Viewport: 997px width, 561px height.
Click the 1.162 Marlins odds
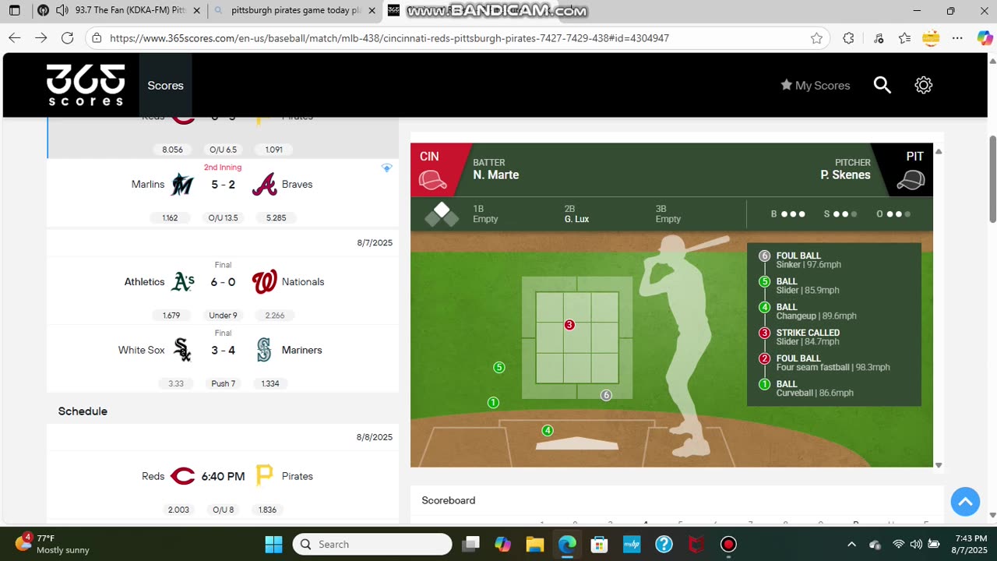pos(170,218)
